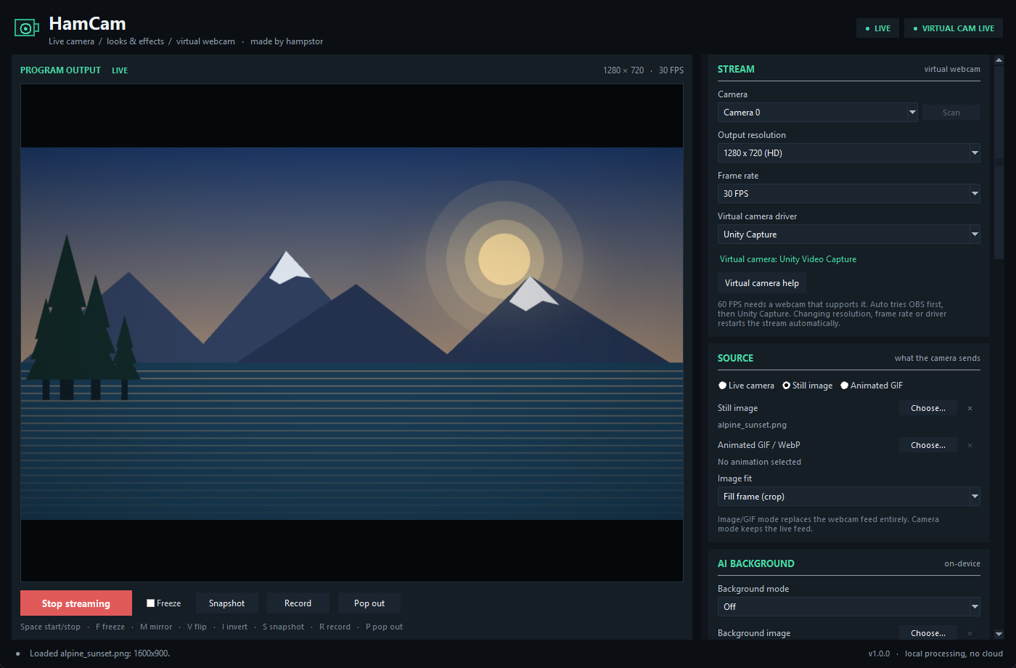This screenshot has height=668, width=1016.
Task: Click the program output video preview
Action: [352, 333]
